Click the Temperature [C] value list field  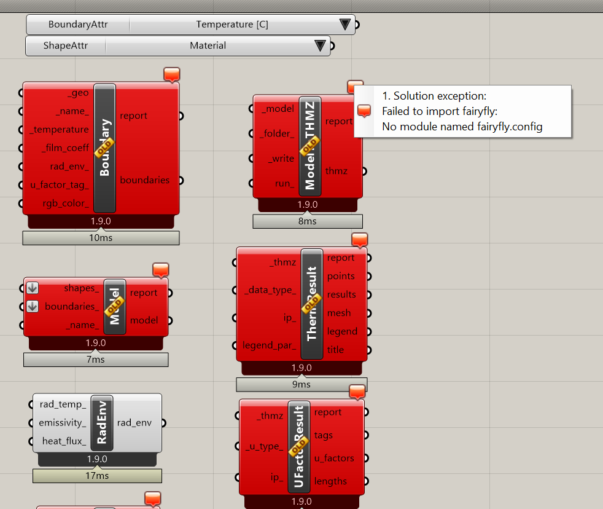point(232,25)
